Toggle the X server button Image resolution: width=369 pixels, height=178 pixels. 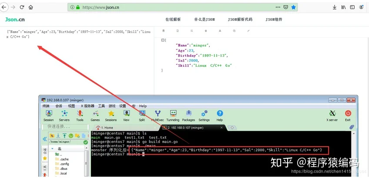tap(332, 116)
